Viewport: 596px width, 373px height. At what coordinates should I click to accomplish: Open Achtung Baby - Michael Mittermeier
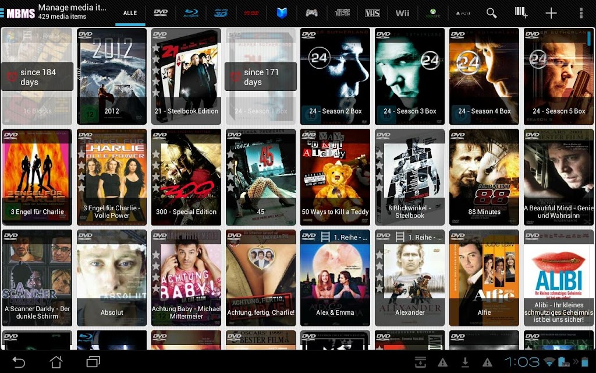(x=186, y=278)
